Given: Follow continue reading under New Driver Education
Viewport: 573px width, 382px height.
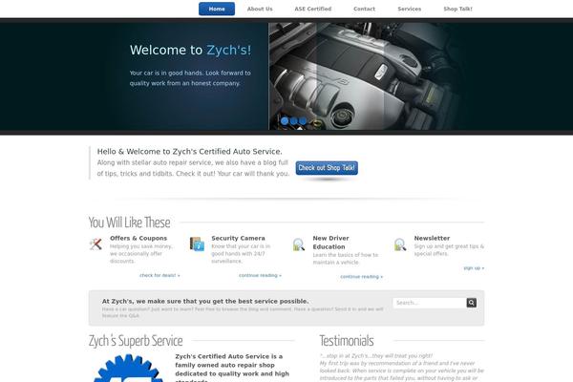Looking at the screenshot, I should tap(361, 277).
